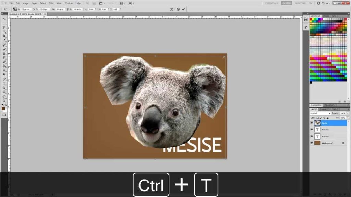Select the Clone Stamp tool
Viewport: 351px width, 197px height.
[x=4, y=53]
